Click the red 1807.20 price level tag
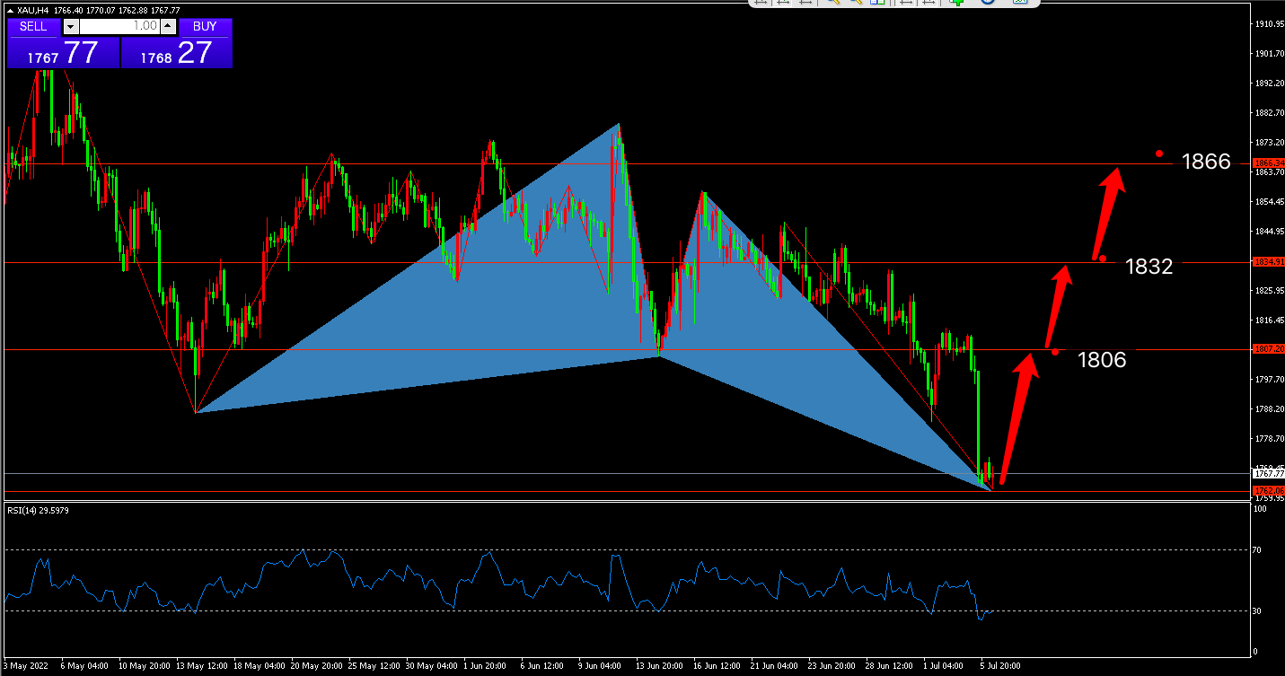1285x676 pixels. (x=1267, y=348)
